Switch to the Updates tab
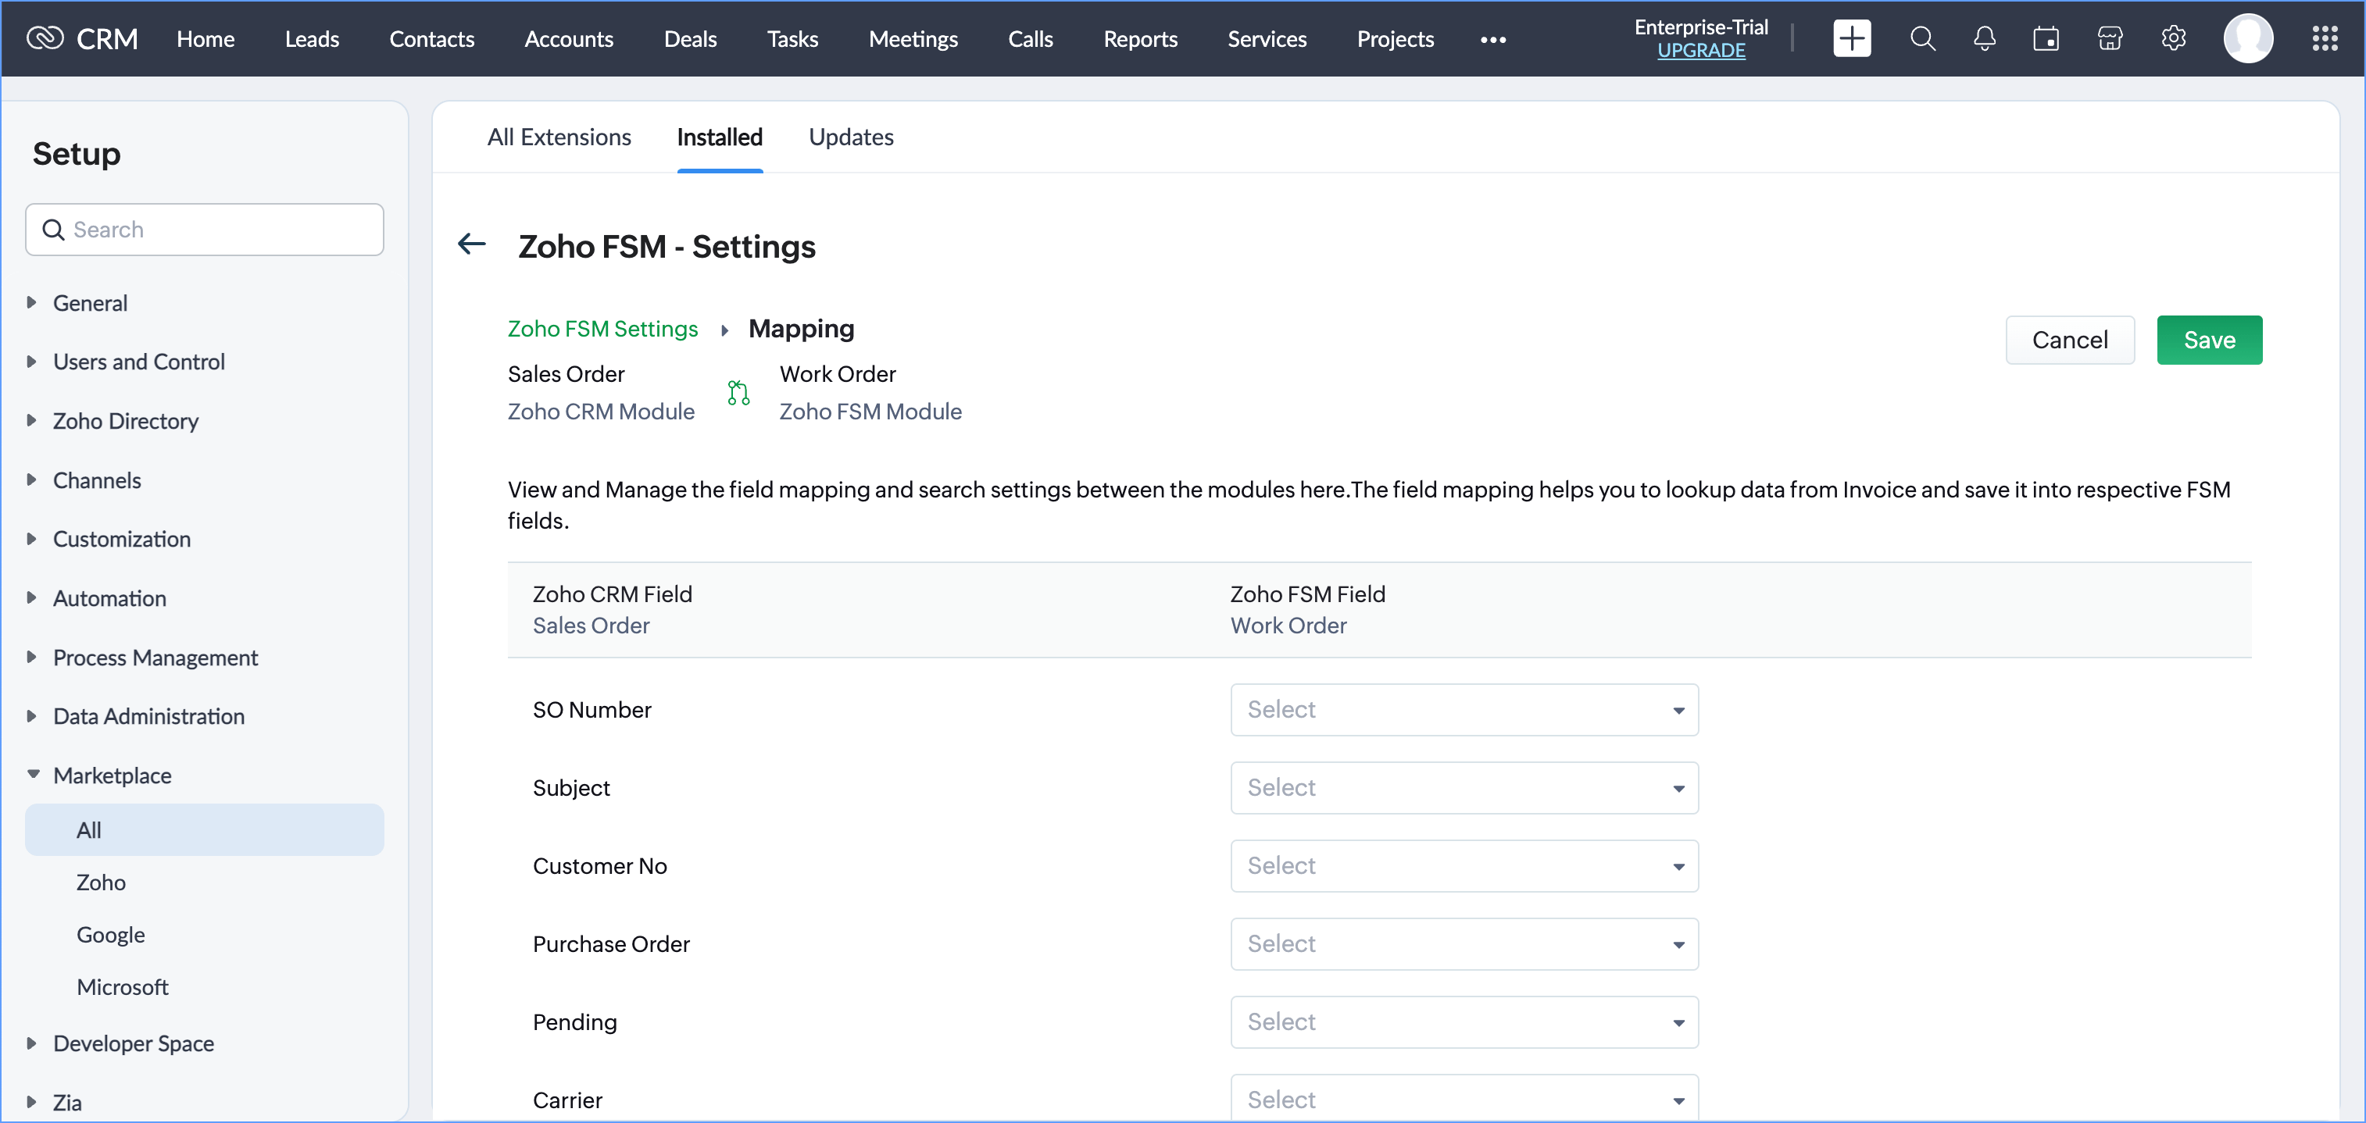2366x1123 pixels. pyautogui.click(x=850, y=137)
